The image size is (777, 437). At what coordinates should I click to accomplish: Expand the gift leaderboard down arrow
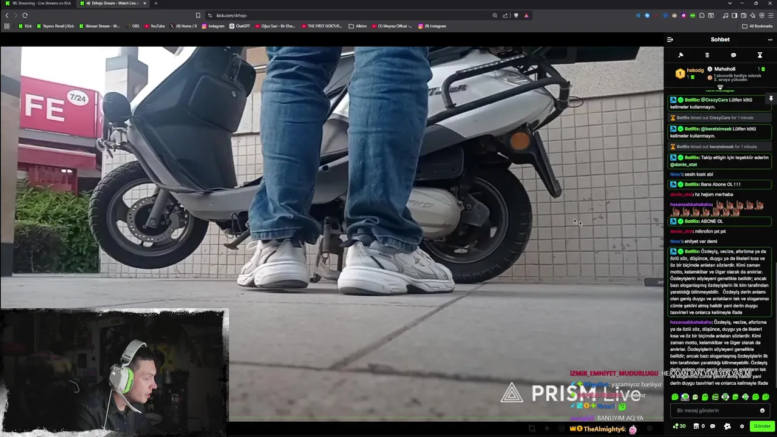point(720,87)
